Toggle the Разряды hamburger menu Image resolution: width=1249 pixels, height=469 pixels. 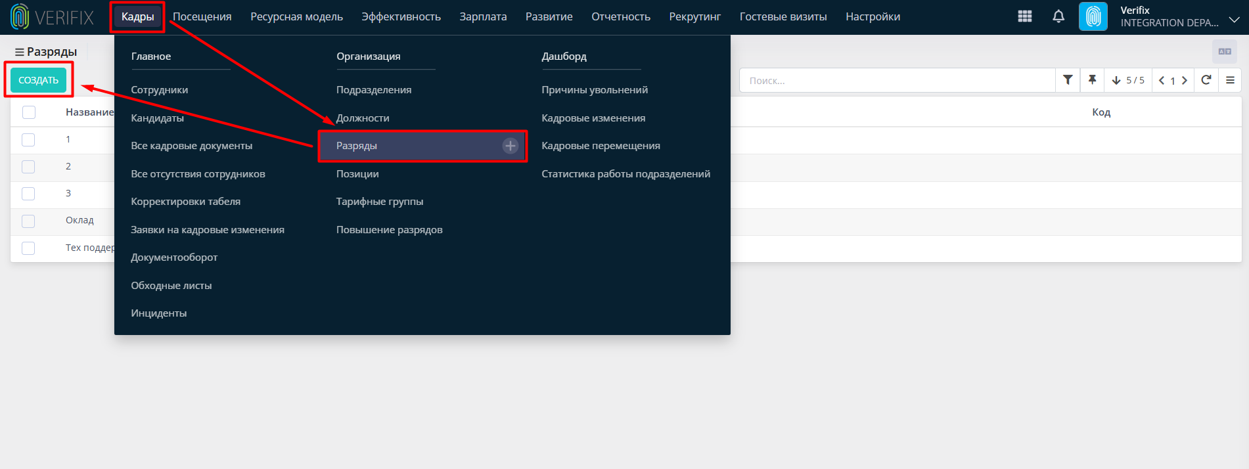click(x=20, y=52)
